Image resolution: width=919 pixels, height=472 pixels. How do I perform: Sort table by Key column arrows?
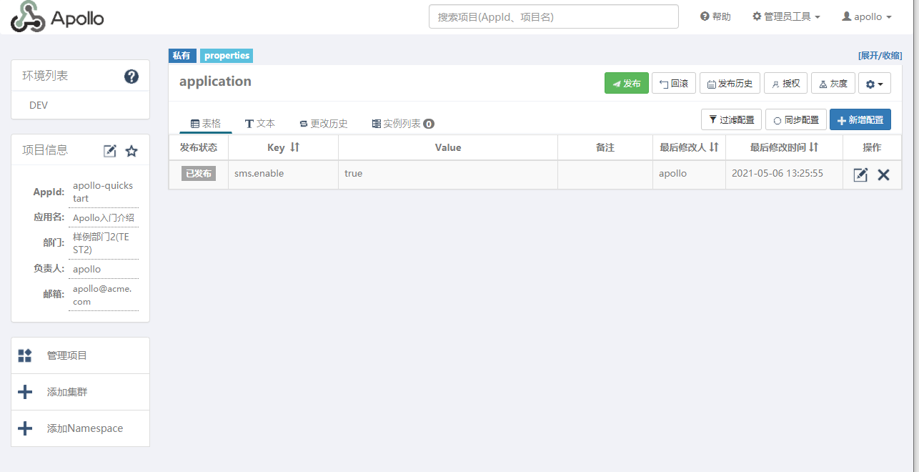(294, 147)
